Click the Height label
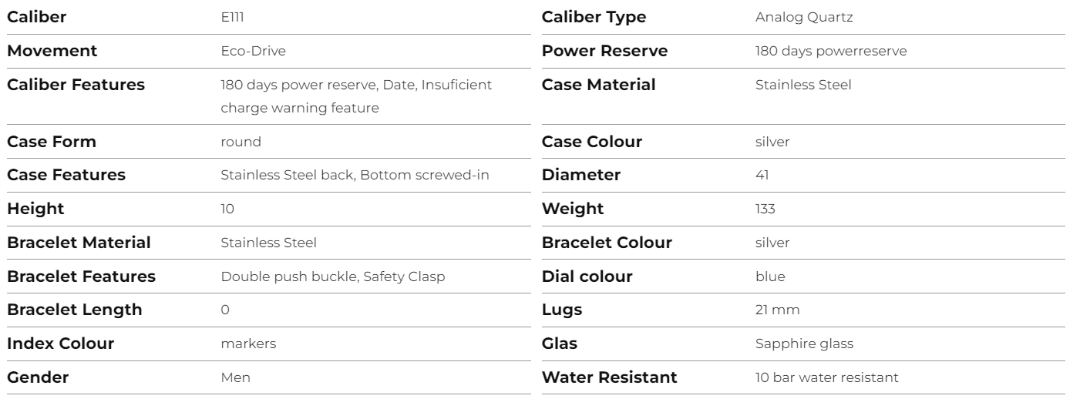 (x=35, y=209)
